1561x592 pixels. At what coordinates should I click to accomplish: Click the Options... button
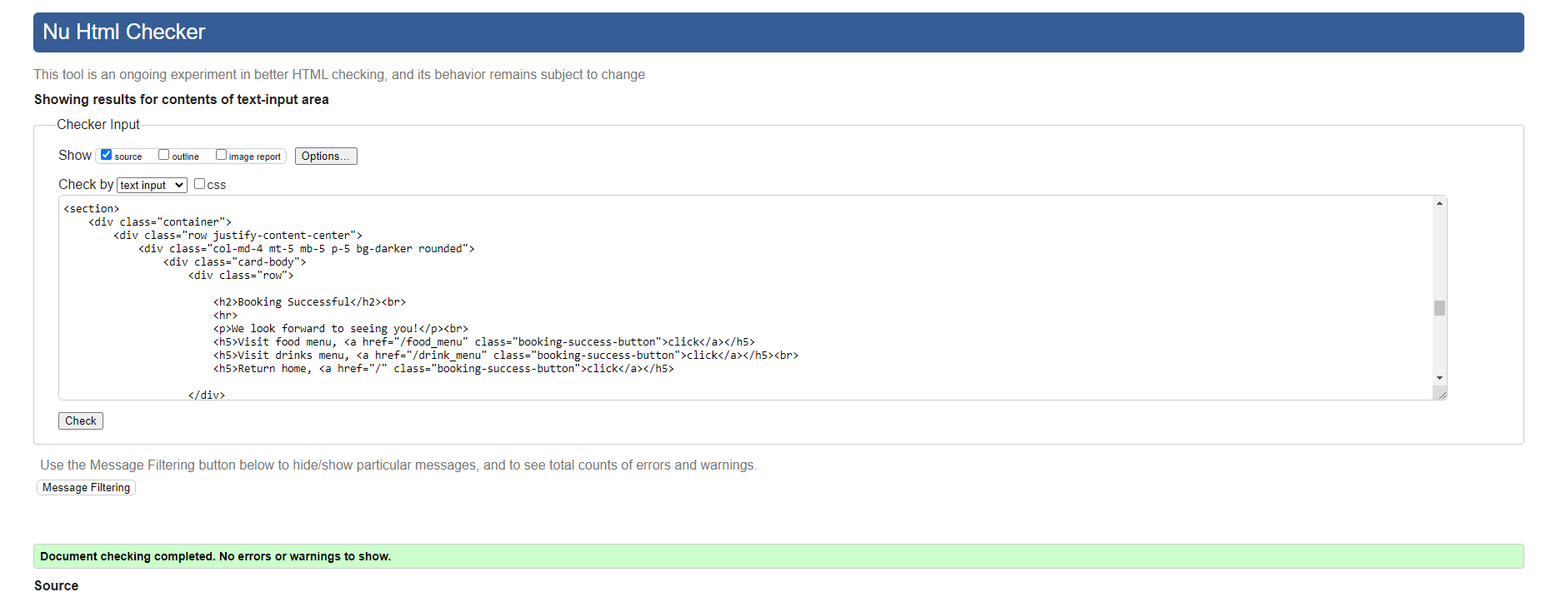pyautogui.click(x=326, y=157)
